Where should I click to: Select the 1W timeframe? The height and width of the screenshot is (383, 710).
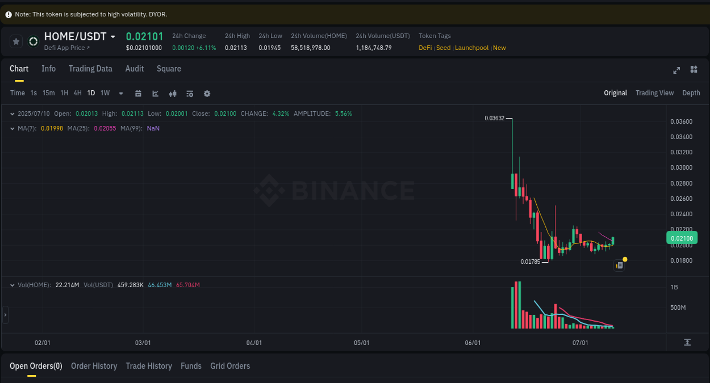[105, 92]
